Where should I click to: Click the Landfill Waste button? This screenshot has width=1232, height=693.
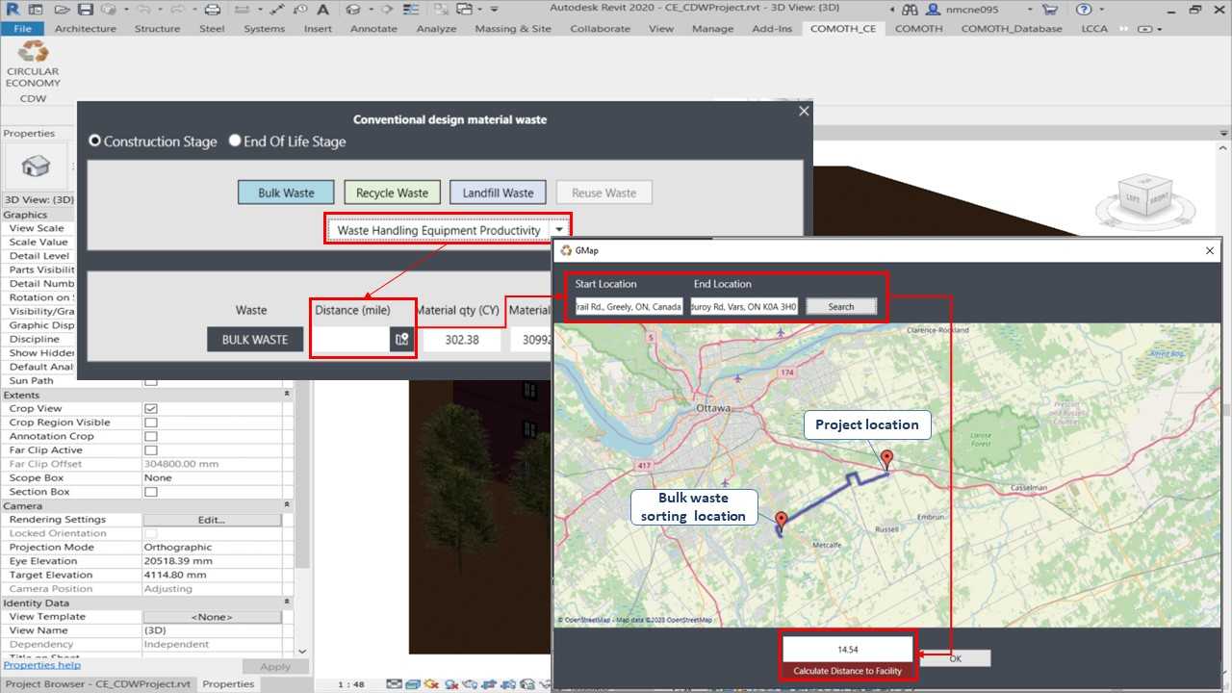tap(498, 192)
